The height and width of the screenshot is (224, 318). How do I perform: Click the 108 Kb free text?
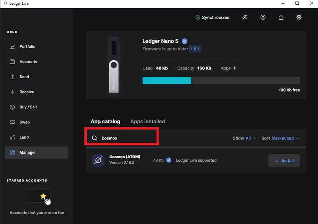click(x=289, y=90)
